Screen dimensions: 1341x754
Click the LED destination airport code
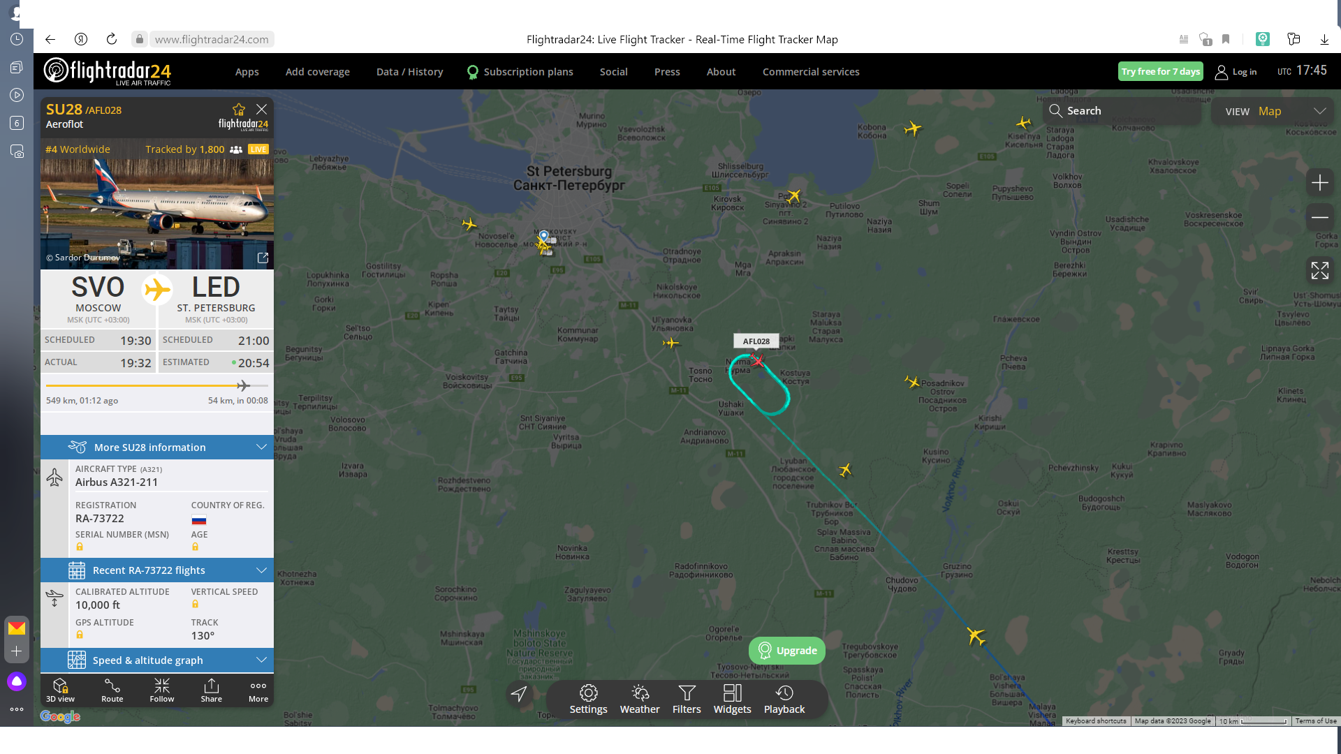tap(216, 287)
